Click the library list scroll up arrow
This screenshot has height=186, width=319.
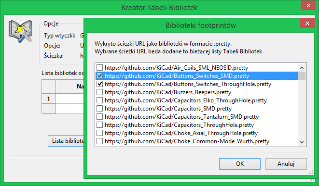(302, 68)
